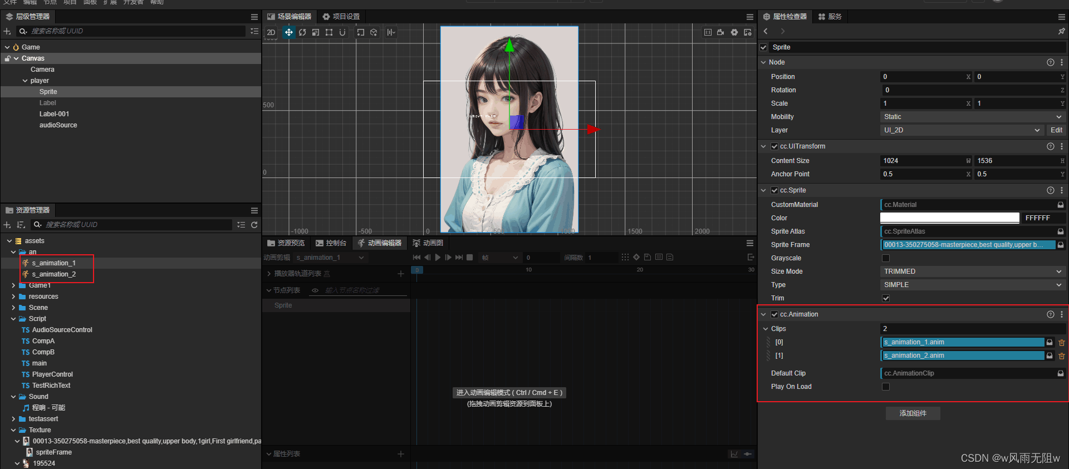This screenshot has width=1069, height=469.
Task: Open scene gizmo settings gear
Action: [x=734, y=32]
